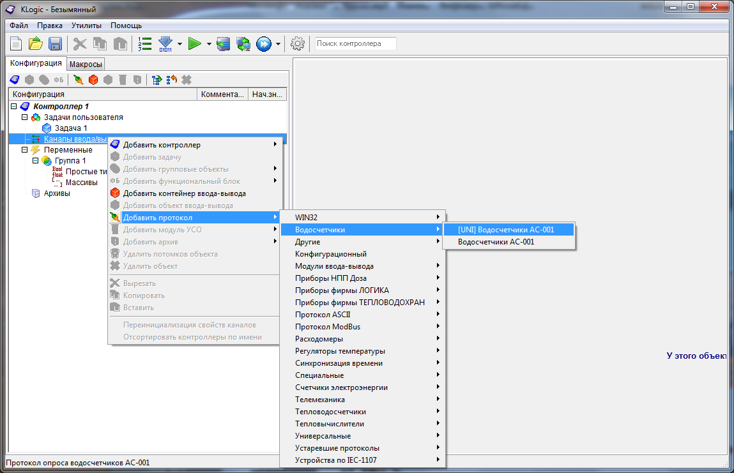The width and height of the screenshot is (734, 473).
Task: Switch to the Макросы tab
Action: (x=86, y=64)
